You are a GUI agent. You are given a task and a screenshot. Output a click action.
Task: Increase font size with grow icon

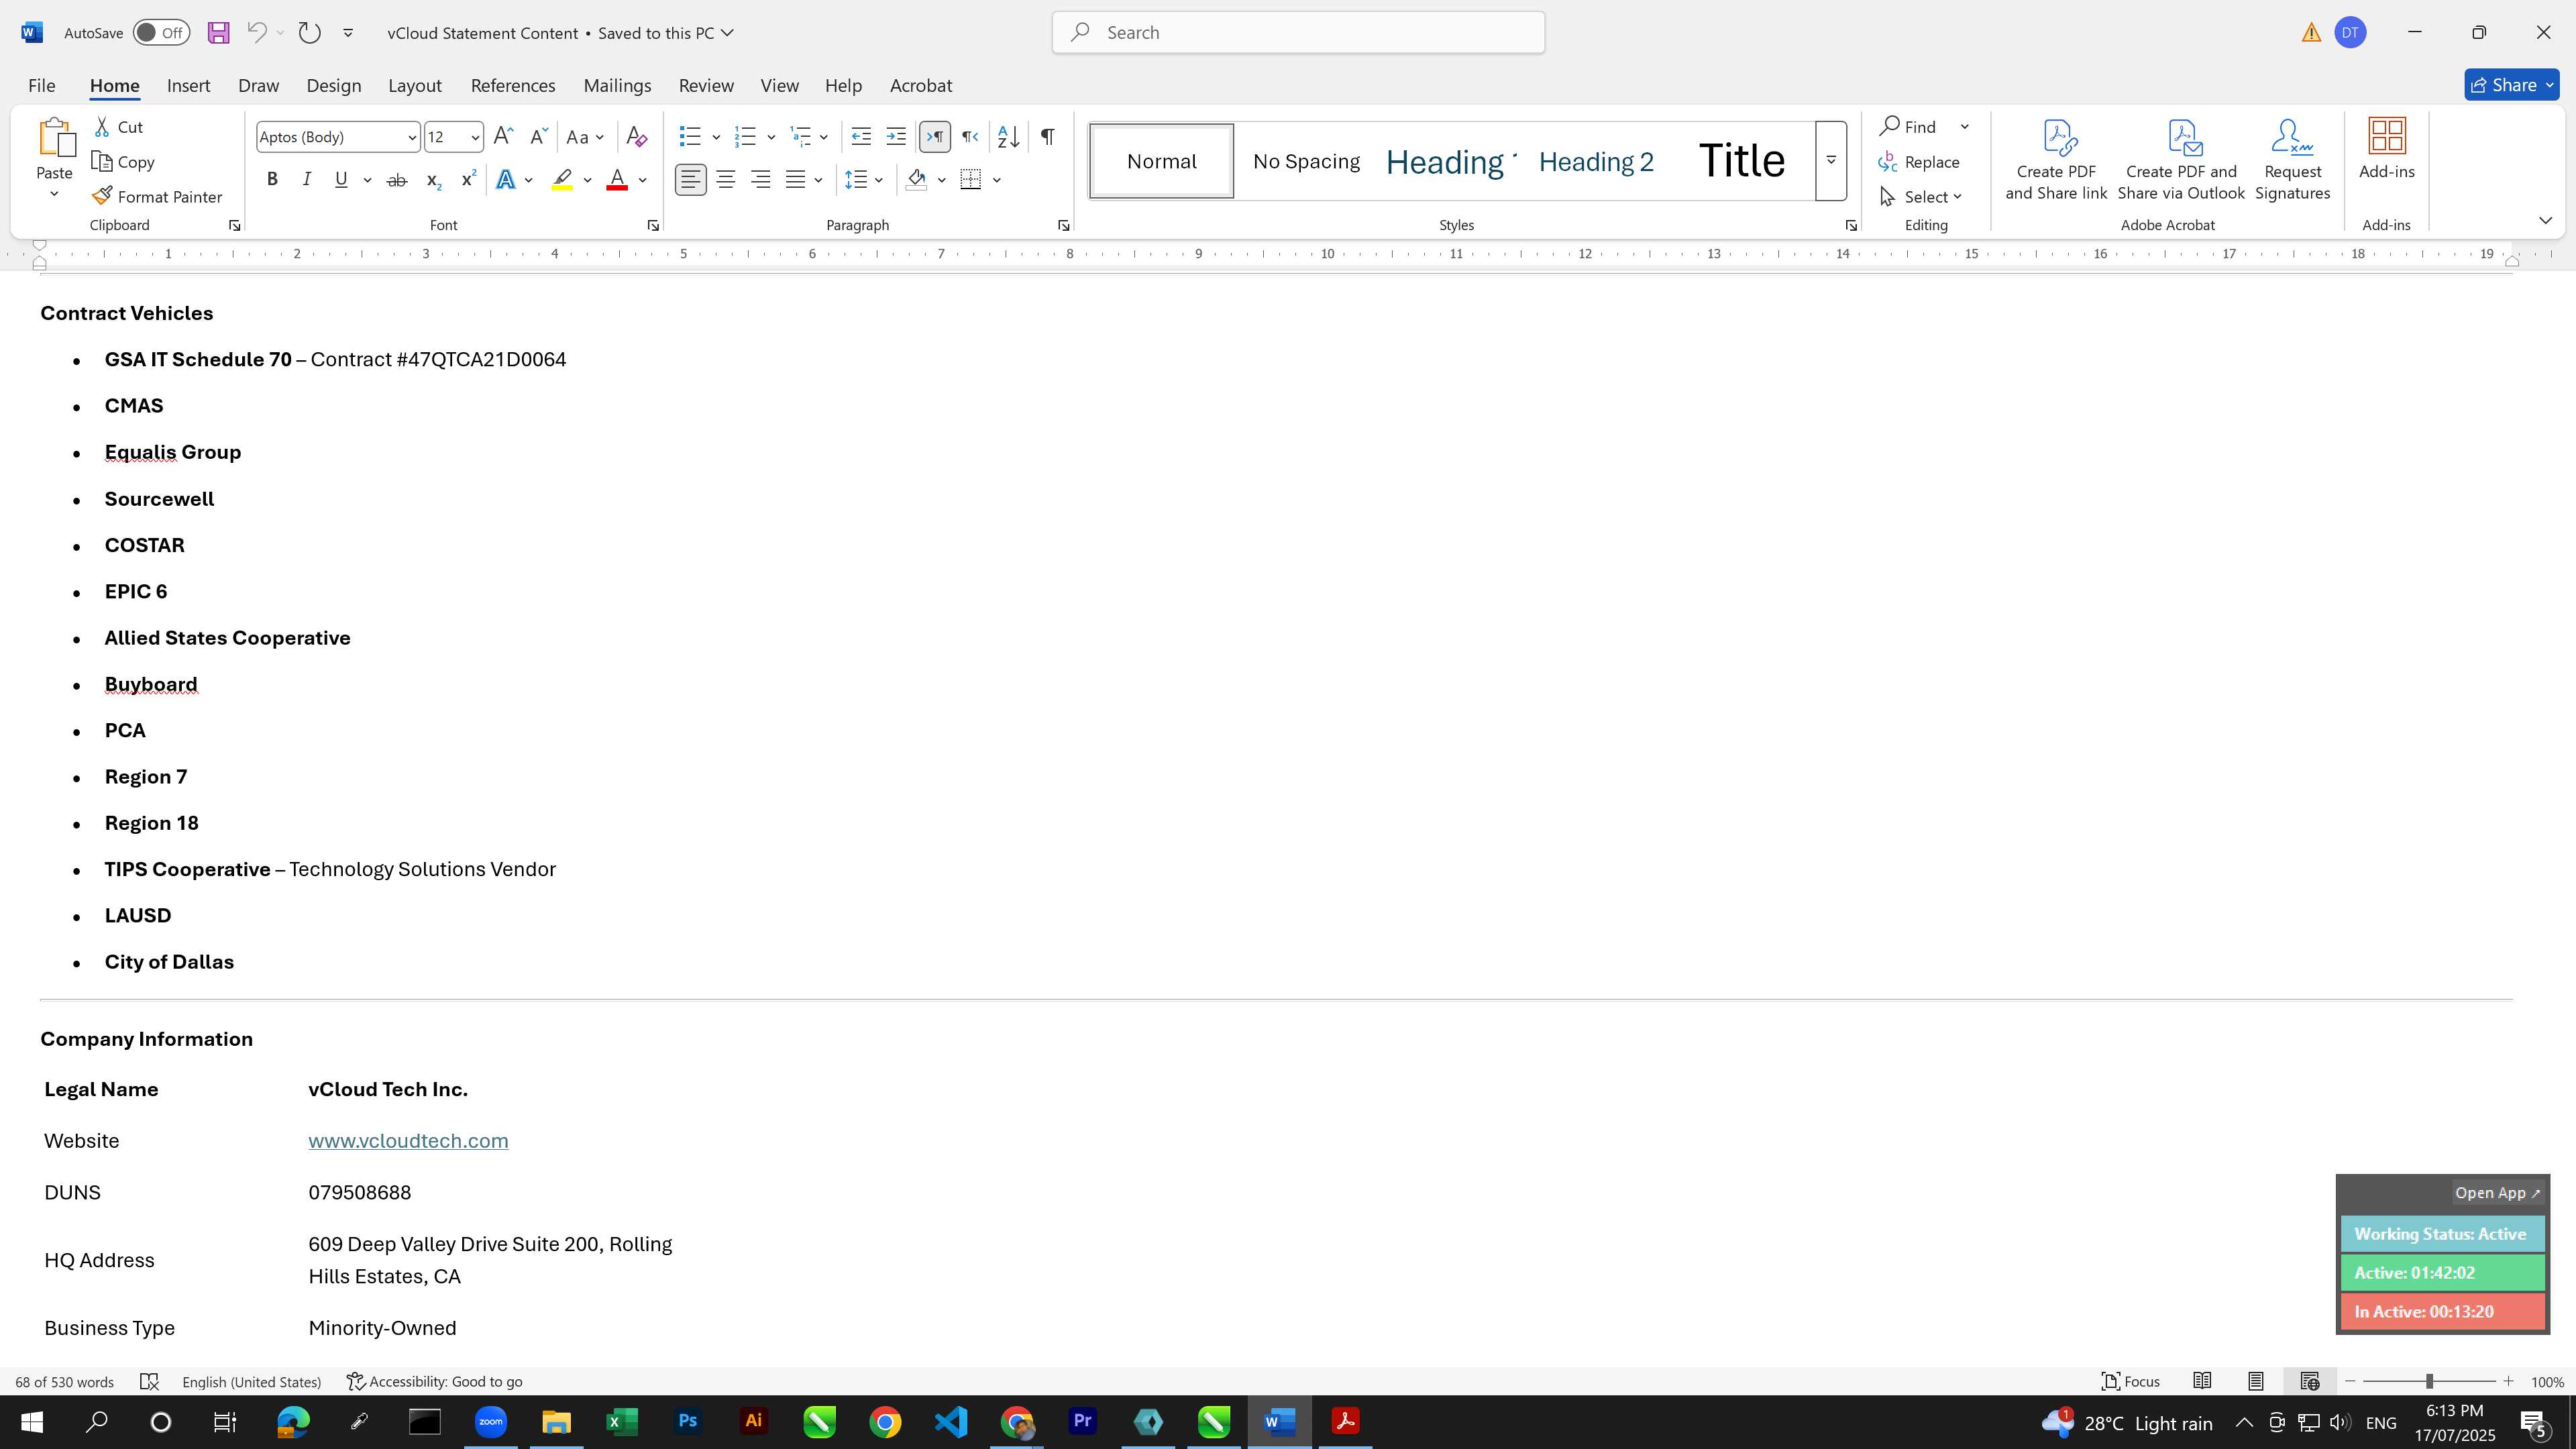click(503, 136)
